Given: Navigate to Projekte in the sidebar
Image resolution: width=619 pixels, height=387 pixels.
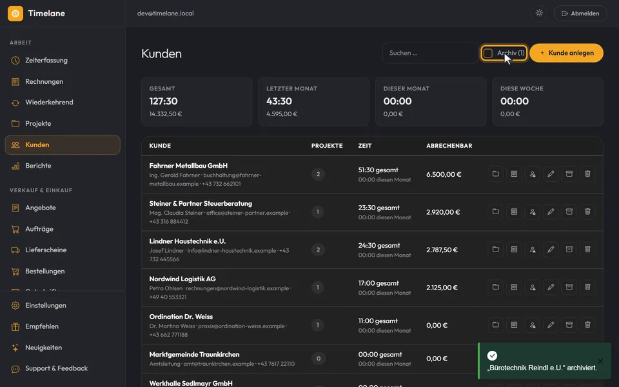Looking at the screenshot, I should [63, 124].
